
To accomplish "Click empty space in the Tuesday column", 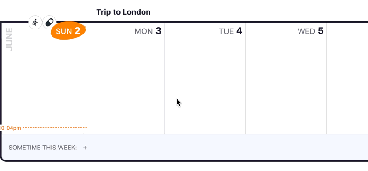I will 205,70.
